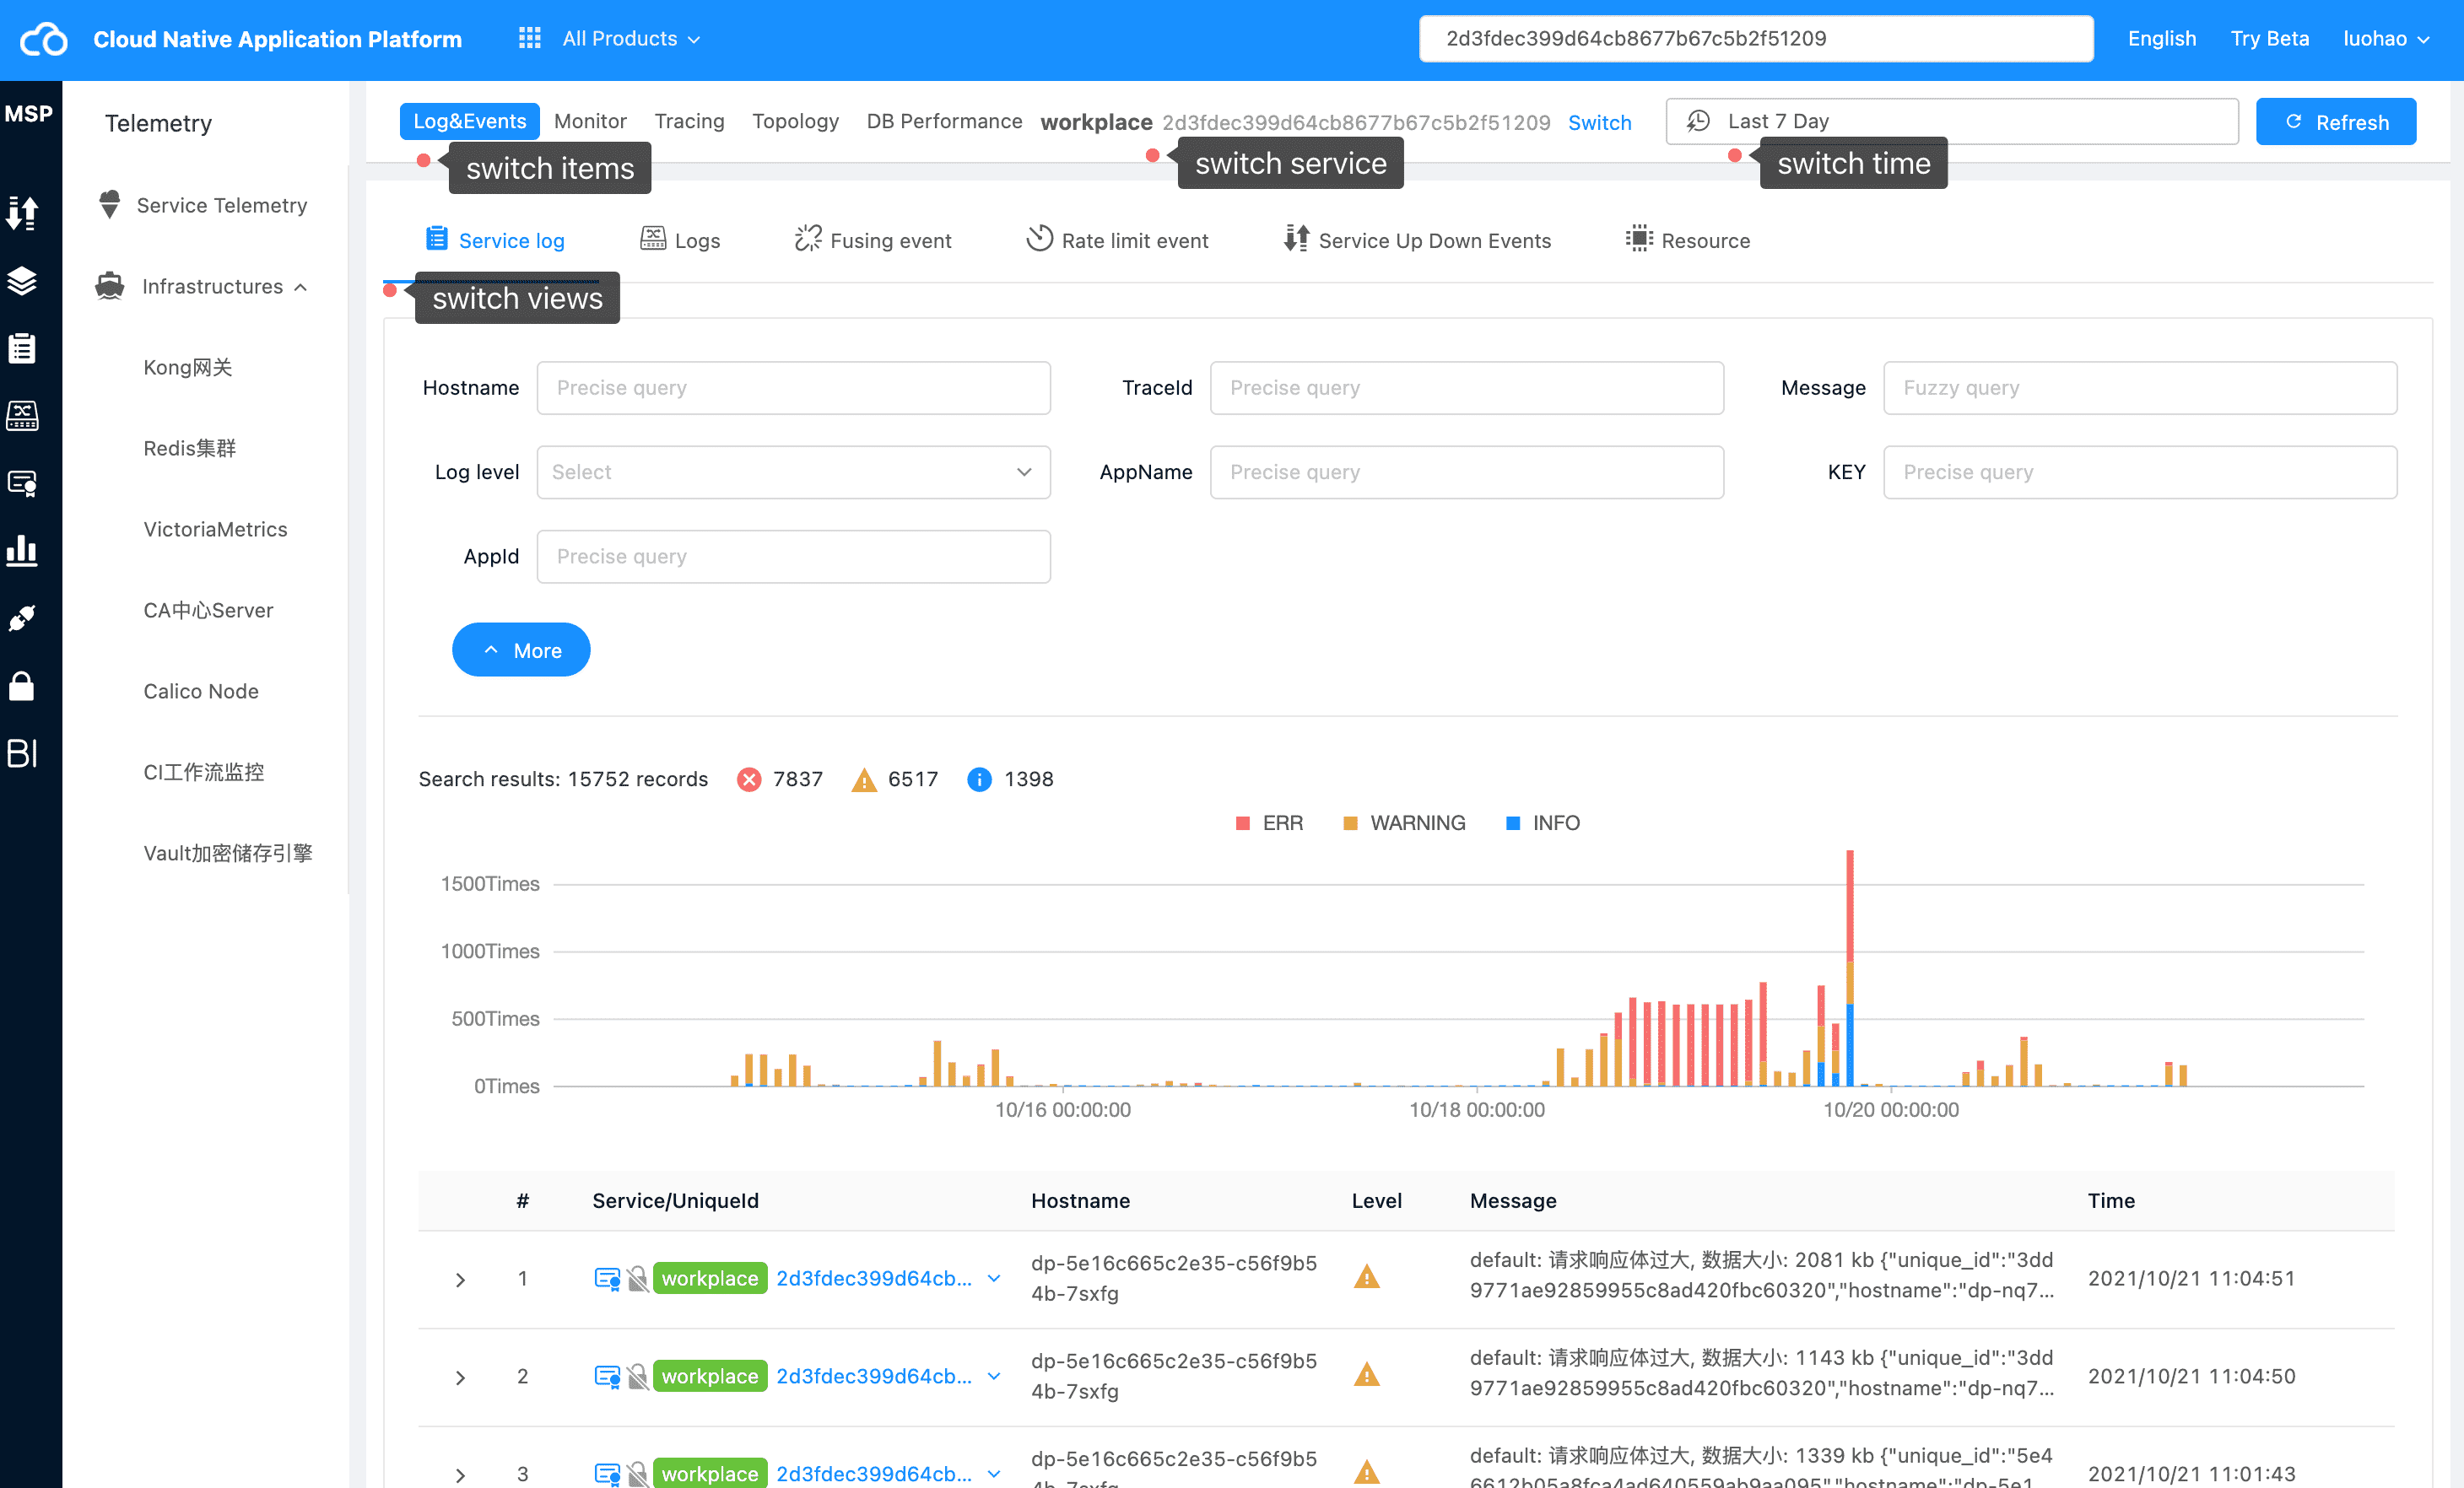Click the certificate icon in row 2
Viewport: 2464px width, 1488px height.
(x=607, y=1377)
